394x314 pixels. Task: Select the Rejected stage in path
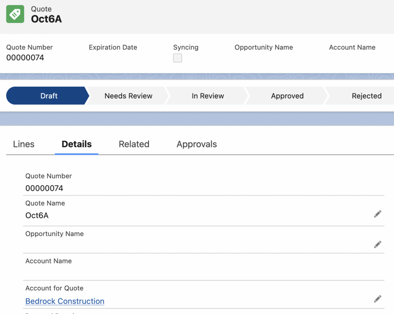[x=366, y=96]
